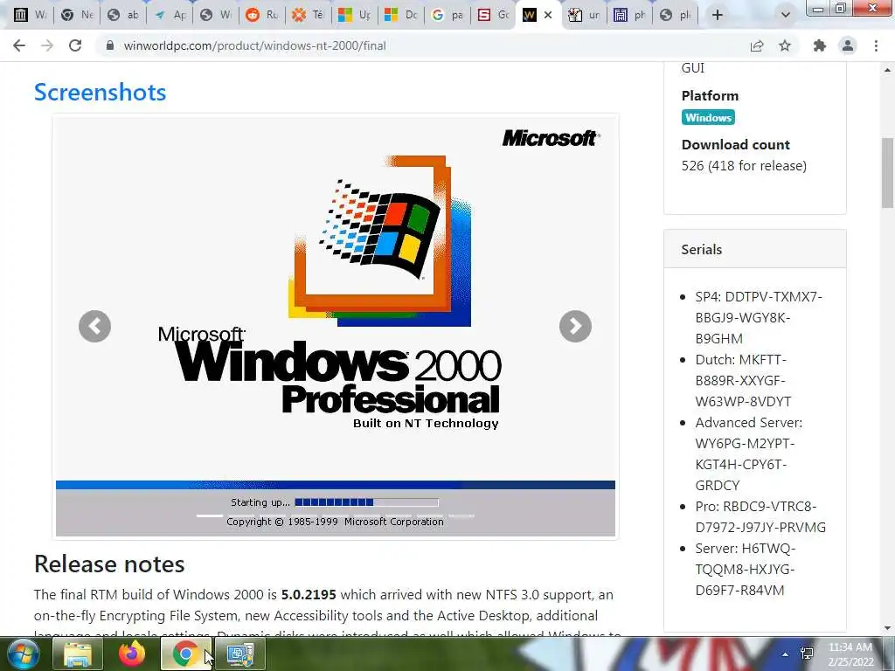Switch to the Google search tab
Image resolution: width=895 pixels, height=671 pixels.
[x=447, y=15]
